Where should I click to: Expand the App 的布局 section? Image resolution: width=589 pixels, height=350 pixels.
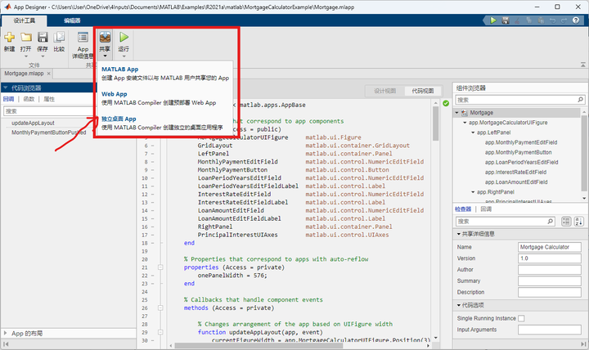tap(6, 334)
